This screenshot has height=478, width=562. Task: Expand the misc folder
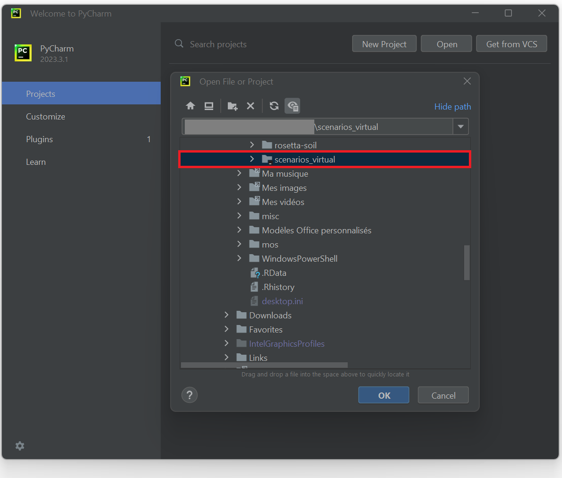pyautogui.click(x=240, y=215)
